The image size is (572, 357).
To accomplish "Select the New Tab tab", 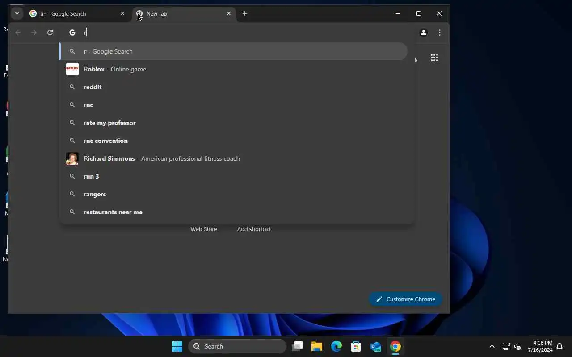I will tap(185, 13).
